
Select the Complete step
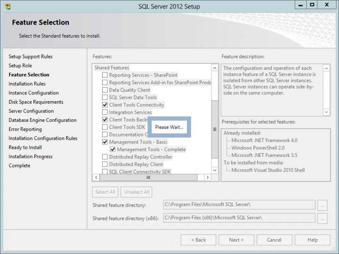(x=19, y=166)
